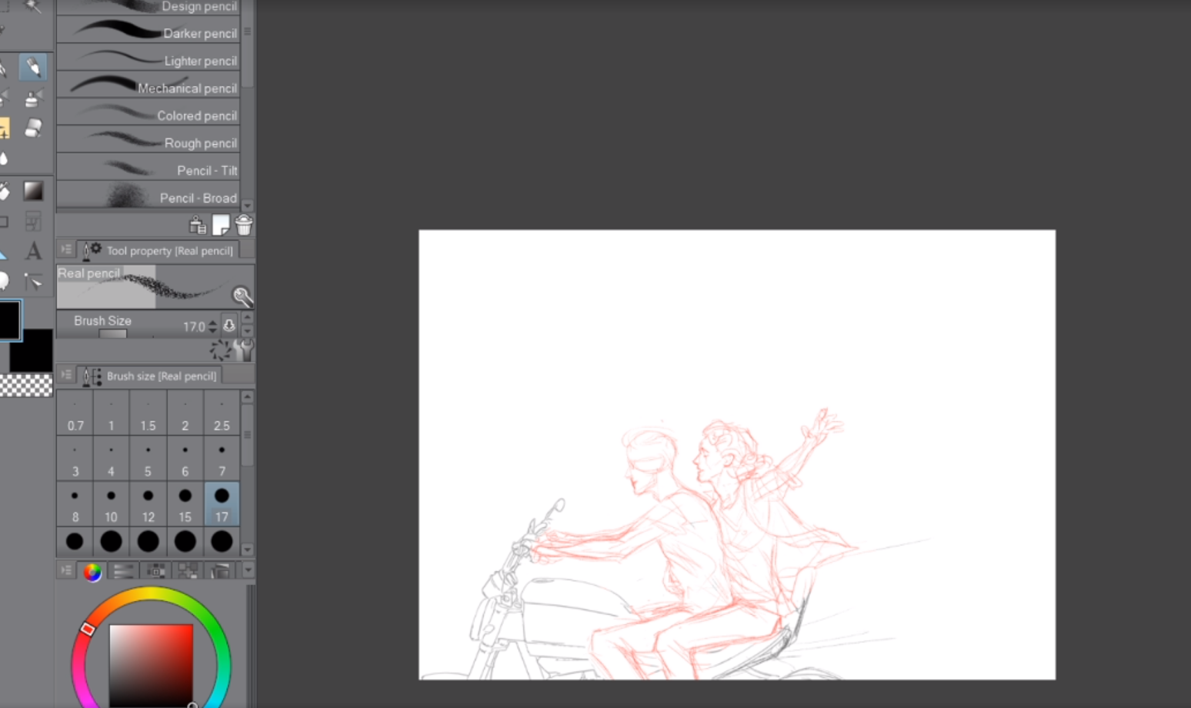The width and height of the screenshot is (1191, 708).
Task: Pick brush size preset 0.7
Action: click(x=75, y=413)
